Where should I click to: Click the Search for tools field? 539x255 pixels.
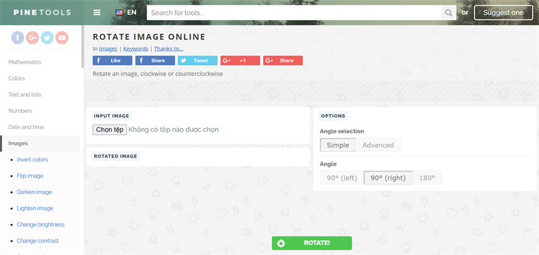click(294, 13)
